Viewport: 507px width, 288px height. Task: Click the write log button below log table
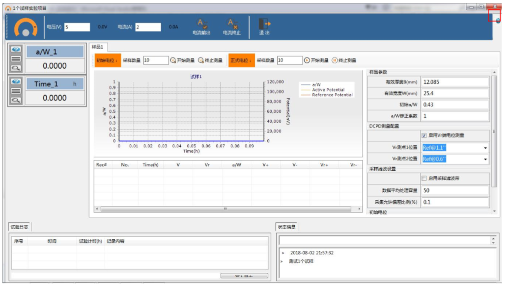click(244, 276)
